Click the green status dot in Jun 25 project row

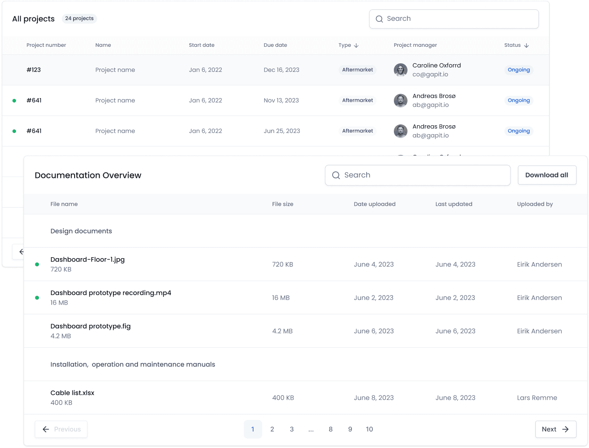click(x=14, y=131)
